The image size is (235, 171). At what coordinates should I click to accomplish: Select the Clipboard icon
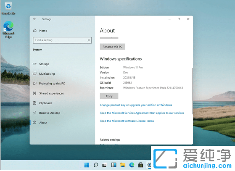(34, 103)
